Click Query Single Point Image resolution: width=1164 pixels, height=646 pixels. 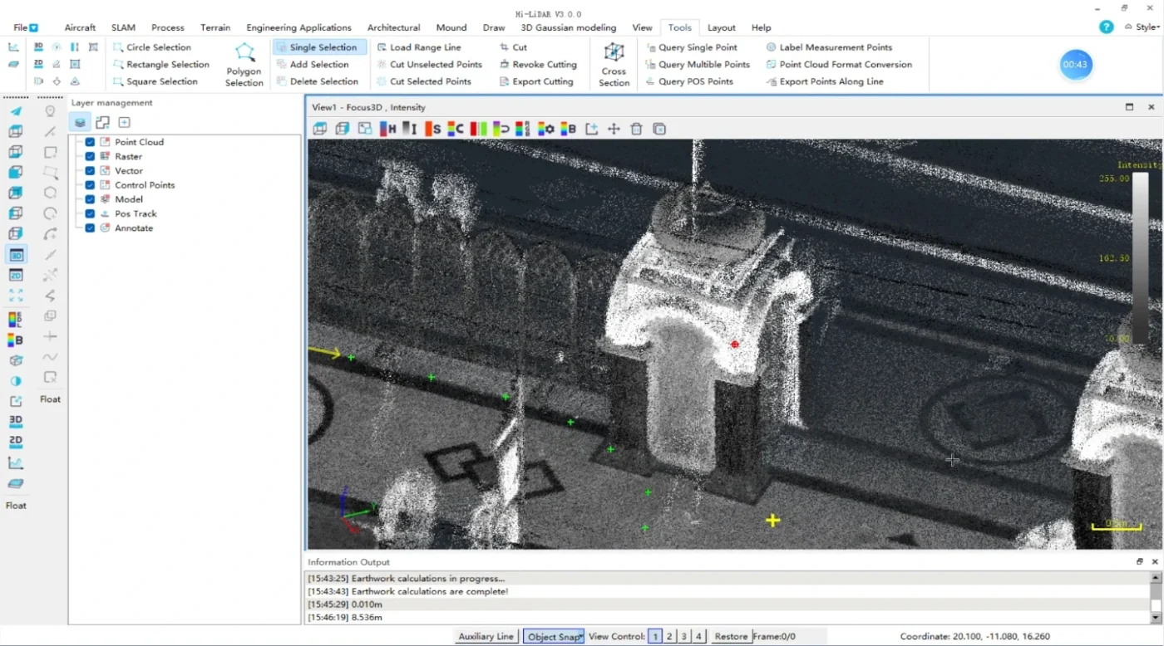tap(691, 47)
